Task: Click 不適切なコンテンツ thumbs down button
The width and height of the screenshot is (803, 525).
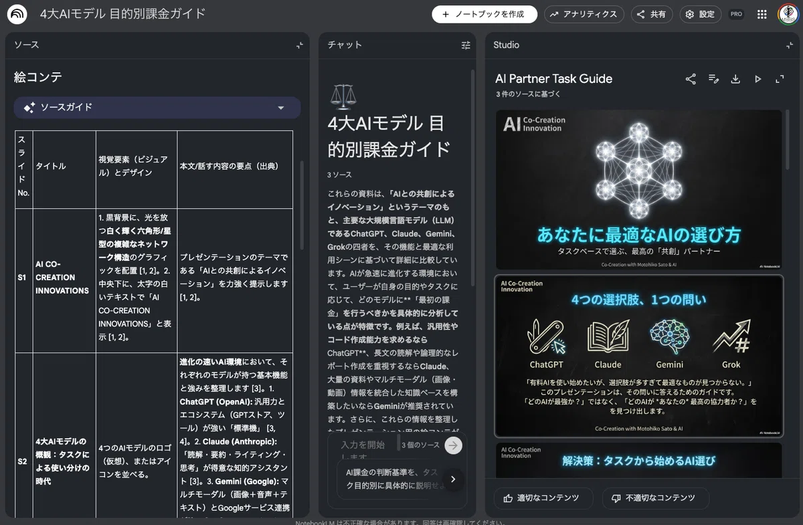Action: [655, 498]
